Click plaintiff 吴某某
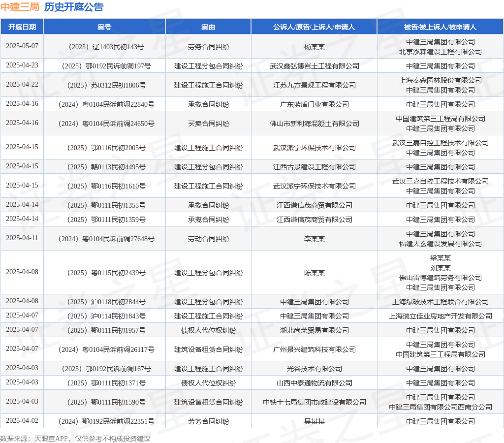504x443 pixels. click(314, 421)
